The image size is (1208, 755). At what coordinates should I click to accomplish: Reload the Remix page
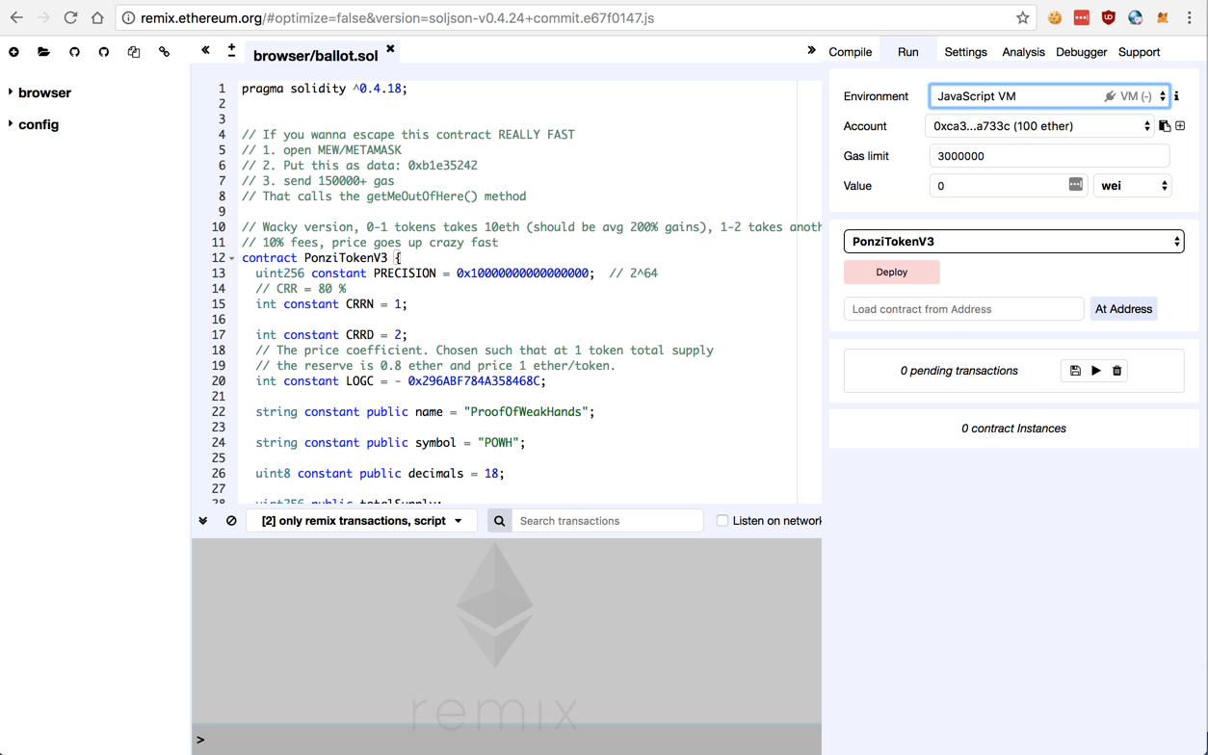tap(70, 17)
